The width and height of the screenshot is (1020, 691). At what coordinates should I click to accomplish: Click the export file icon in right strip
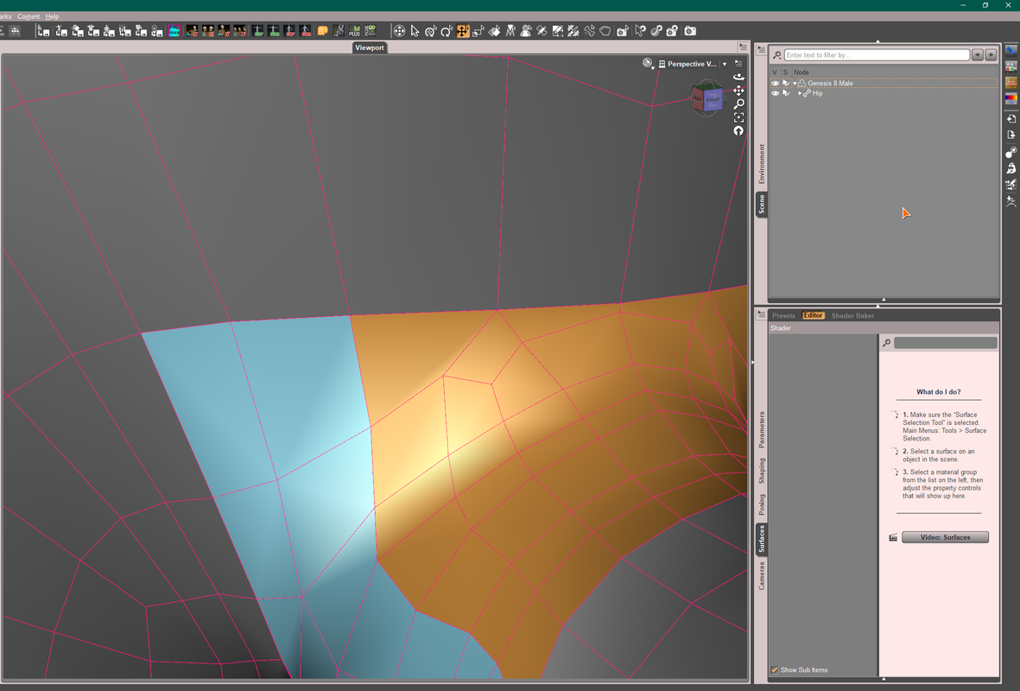[1010, 135]
